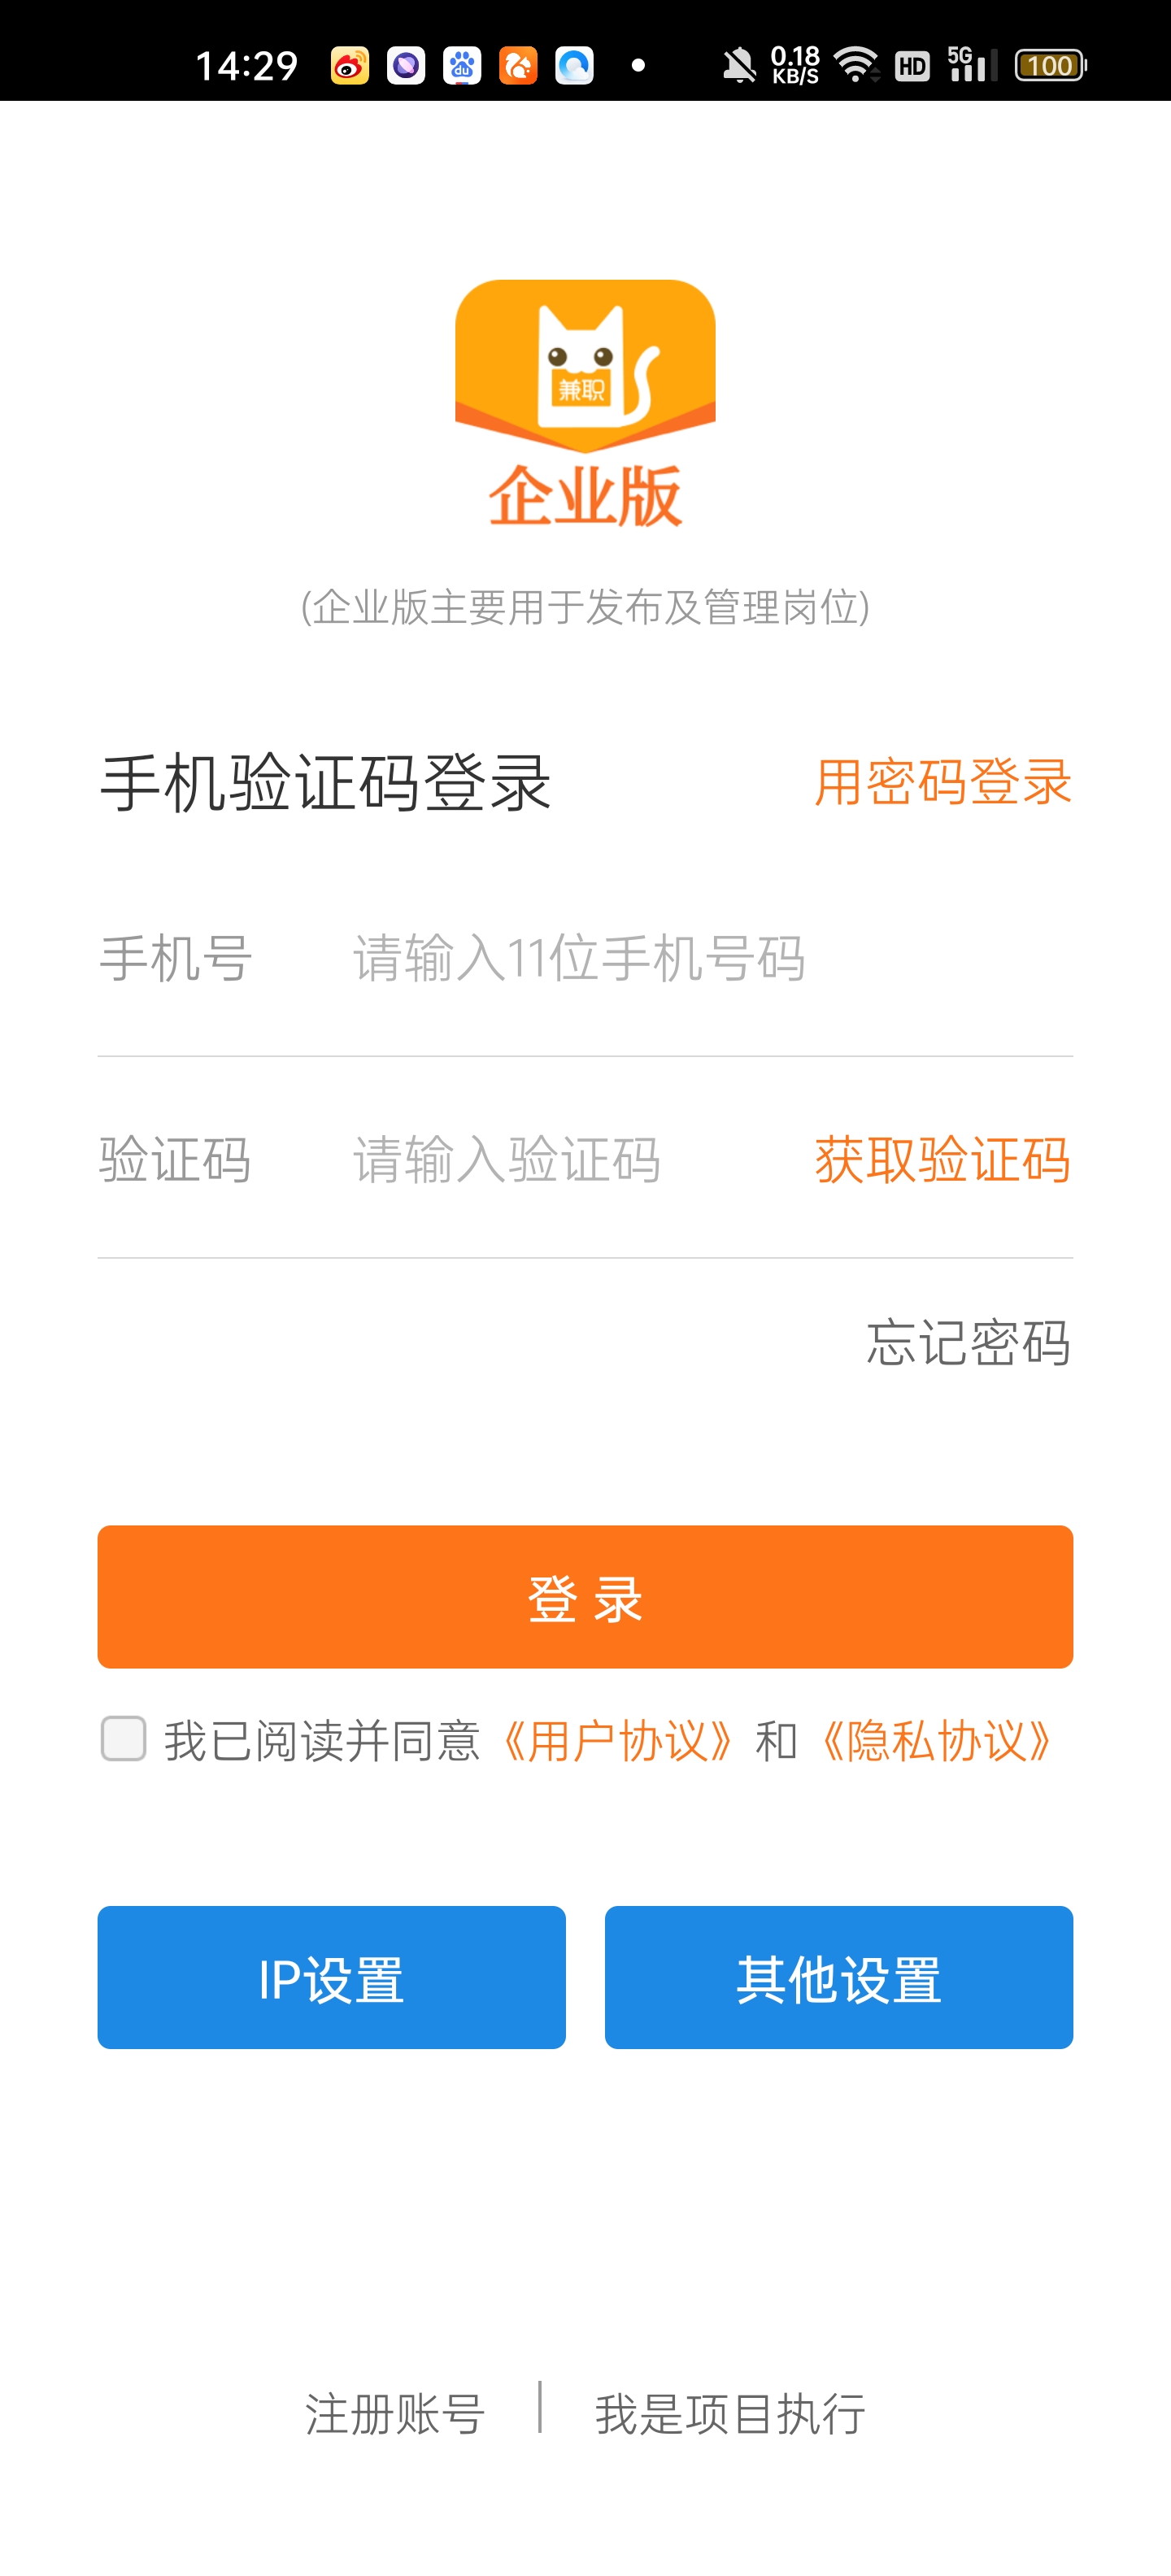
Task: Open the IP设置 button
Action: 331,1977
